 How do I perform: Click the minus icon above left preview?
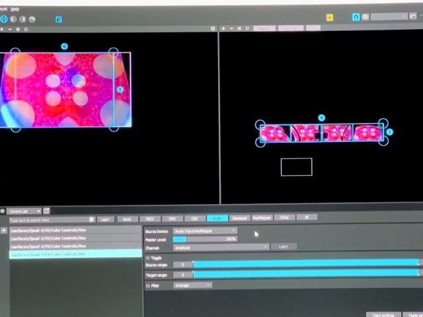(x=11, y=29)
